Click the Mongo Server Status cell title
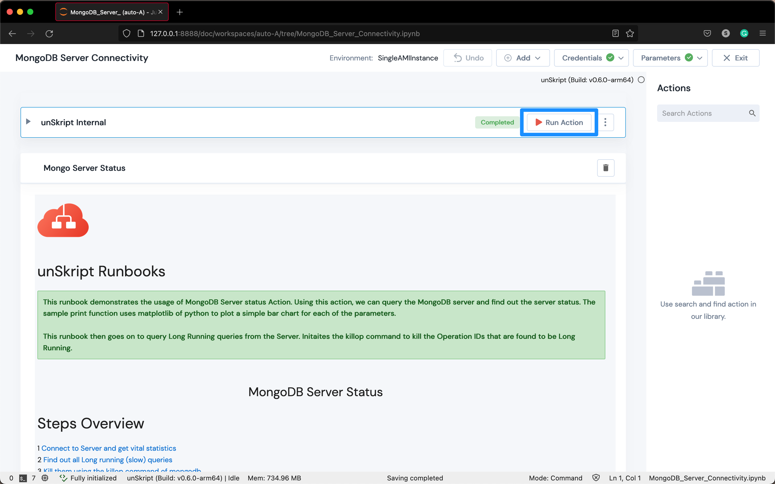This screenshot has height=484, width=775. click(84, 168)
